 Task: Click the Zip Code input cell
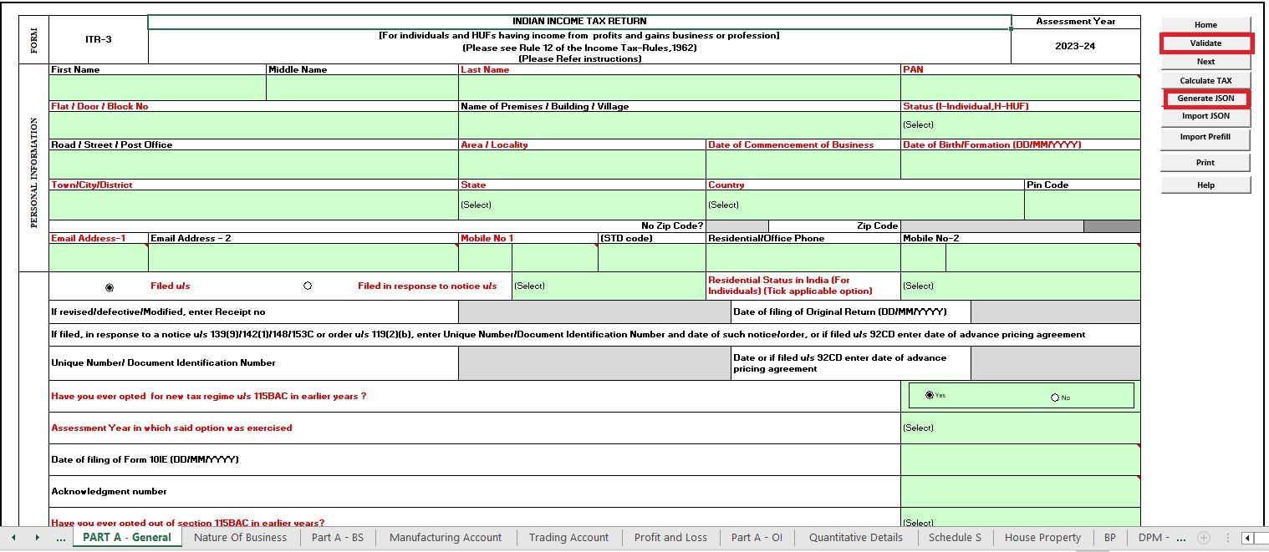[x=992, y=226]
